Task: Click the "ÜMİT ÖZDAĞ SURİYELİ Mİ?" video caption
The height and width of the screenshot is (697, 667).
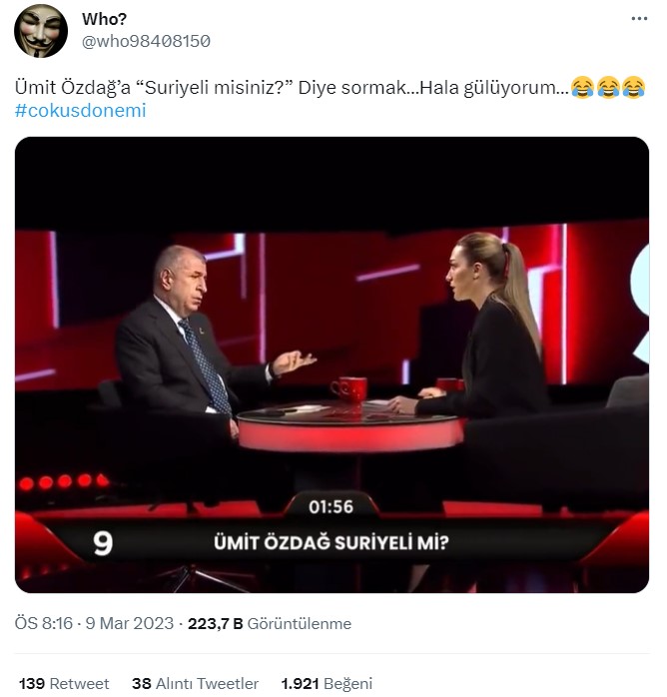Action: 332,543
